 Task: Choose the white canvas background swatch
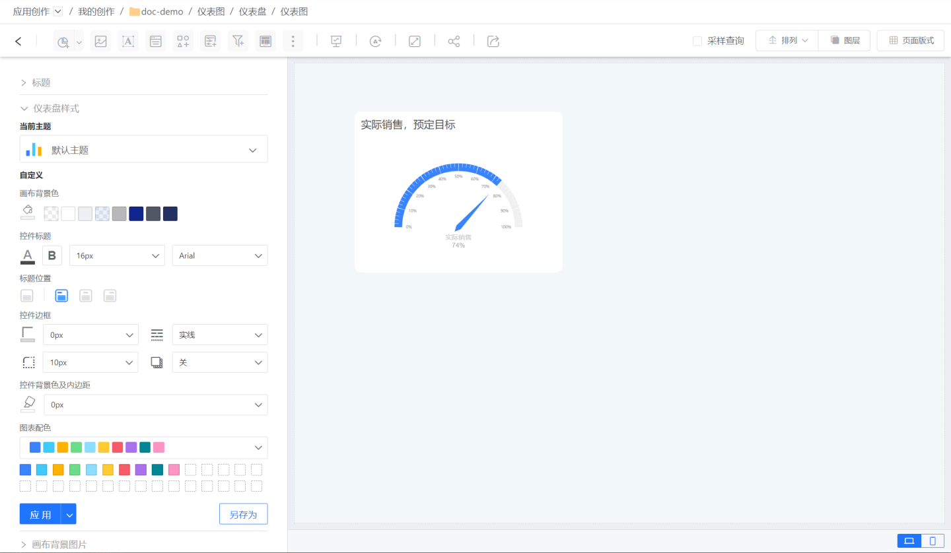[68, 214]
